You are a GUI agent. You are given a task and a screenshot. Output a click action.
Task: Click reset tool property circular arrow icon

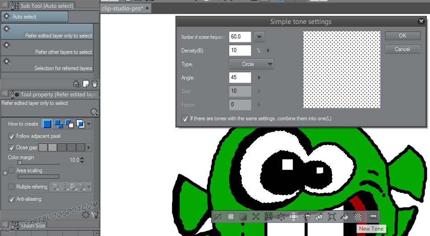(x=86, y=215)
